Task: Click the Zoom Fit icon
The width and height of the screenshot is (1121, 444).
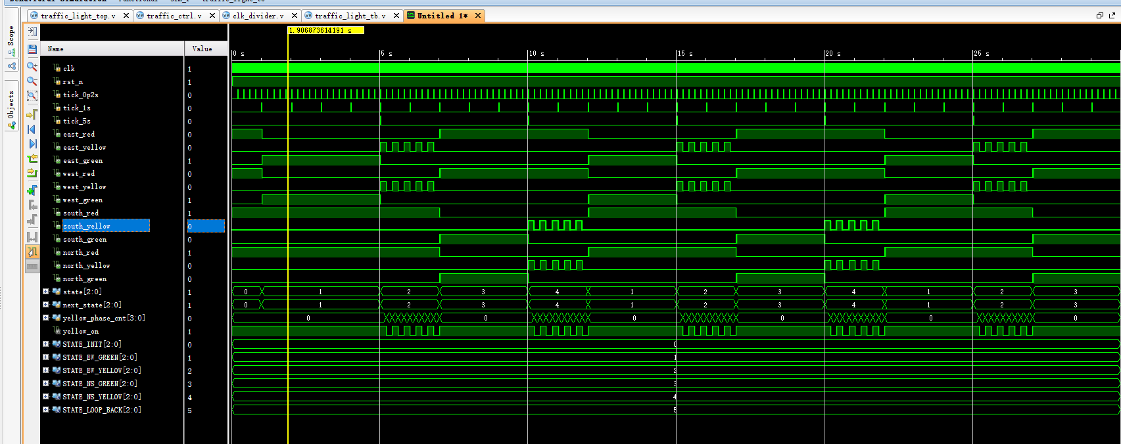Action: click(32, 97)
